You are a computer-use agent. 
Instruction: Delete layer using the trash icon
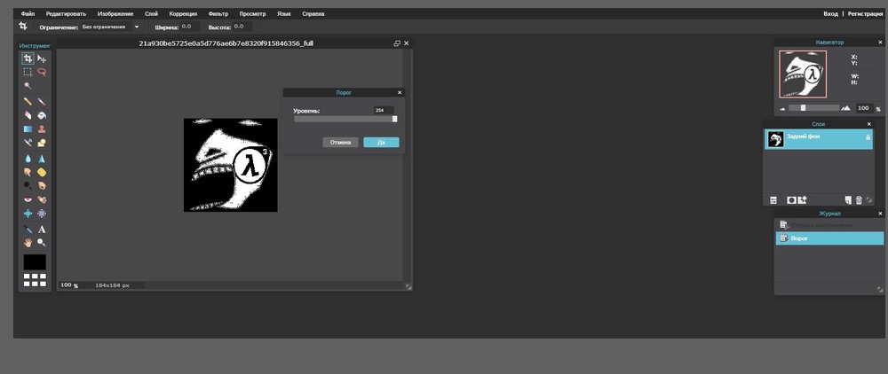click(x=859, y=199)
